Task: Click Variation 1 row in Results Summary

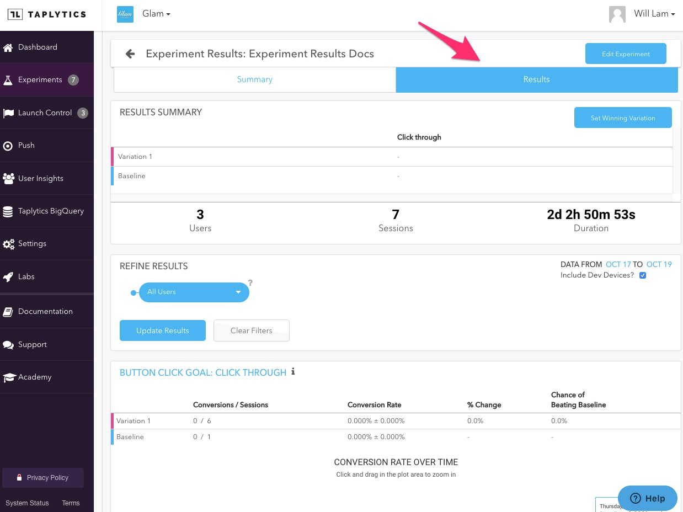Action: [392, 157]
